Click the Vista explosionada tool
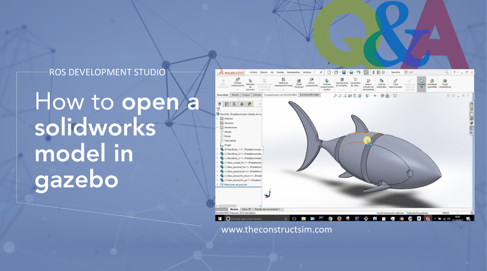Viewport: 487px width, 271px height. 395,83
